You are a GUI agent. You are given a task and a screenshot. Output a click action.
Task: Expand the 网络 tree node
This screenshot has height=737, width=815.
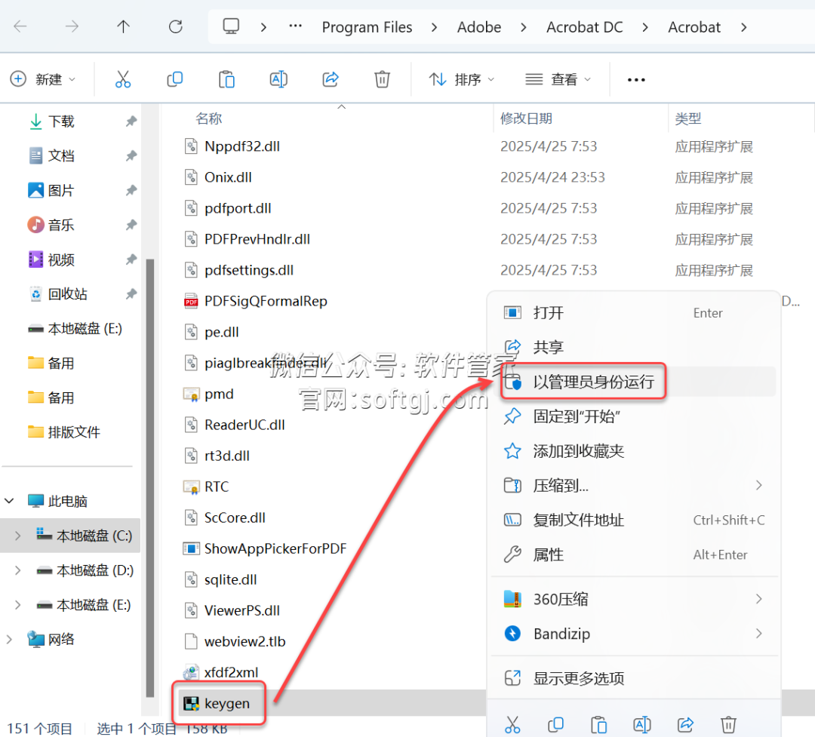pyautogui.click(x=9, y=639)
